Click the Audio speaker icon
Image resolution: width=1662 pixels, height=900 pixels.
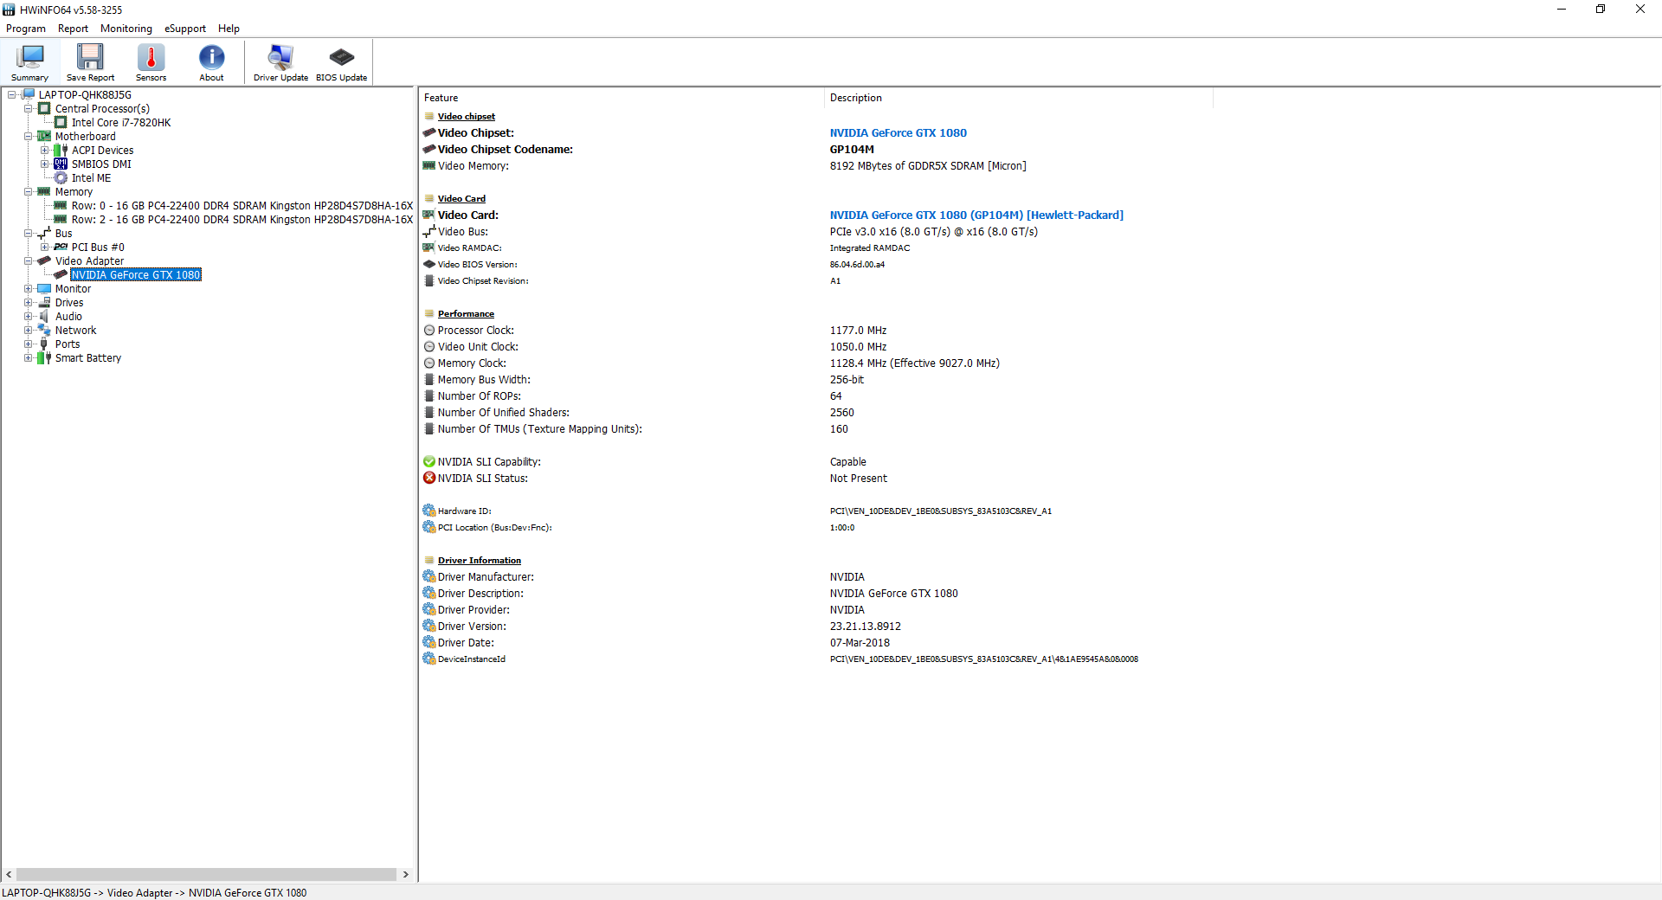pyautogui.click(x=44, y=317)
